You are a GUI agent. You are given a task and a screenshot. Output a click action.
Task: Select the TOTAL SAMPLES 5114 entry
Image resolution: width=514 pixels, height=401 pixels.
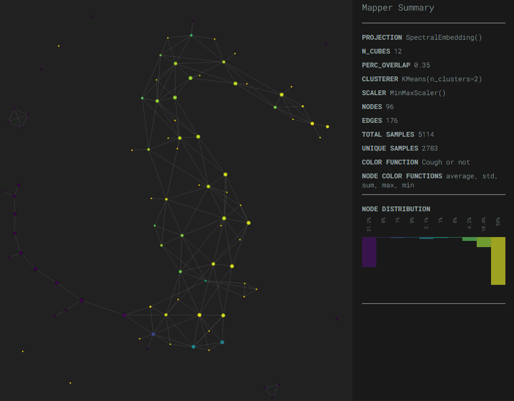pyautogui.click(x=398, y=134)
